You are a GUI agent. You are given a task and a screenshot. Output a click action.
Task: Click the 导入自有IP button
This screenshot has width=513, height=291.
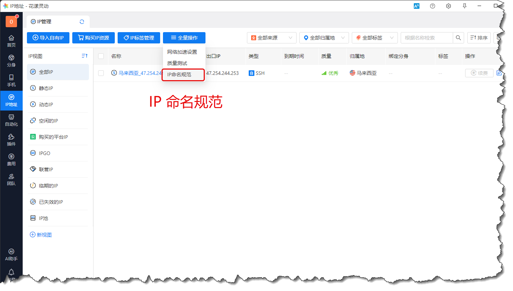tap(48, 38)
